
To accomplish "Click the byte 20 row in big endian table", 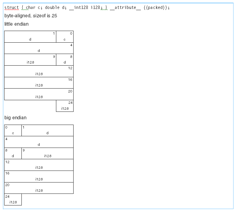I will click(x=39, y=188).
